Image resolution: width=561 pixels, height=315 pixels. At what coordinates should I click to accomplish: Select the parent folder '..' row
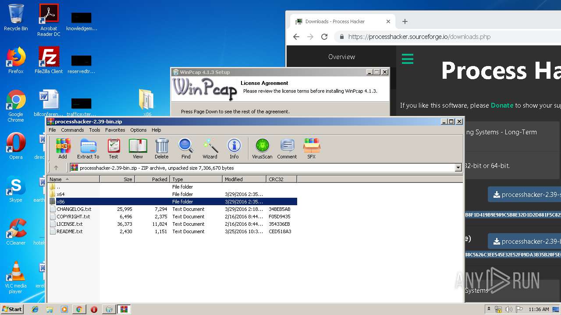click(172, 187)
